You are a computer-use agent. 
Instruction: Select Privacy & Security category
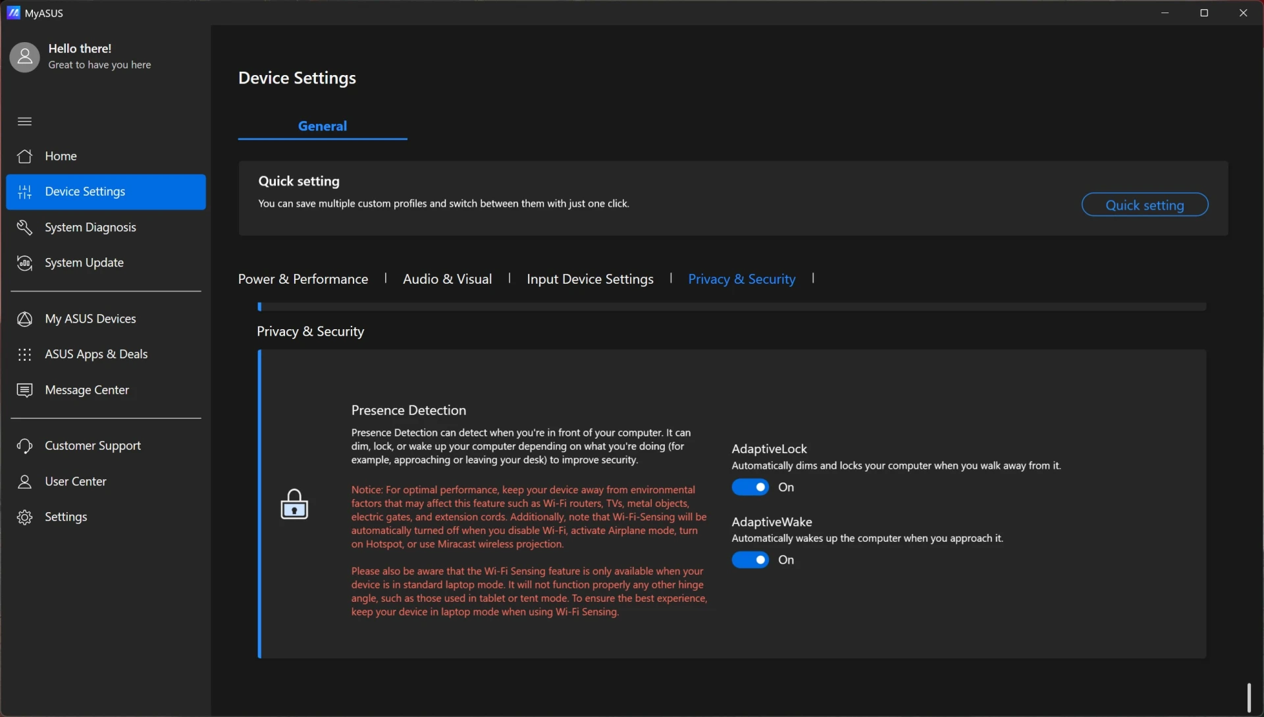point(741,279)
